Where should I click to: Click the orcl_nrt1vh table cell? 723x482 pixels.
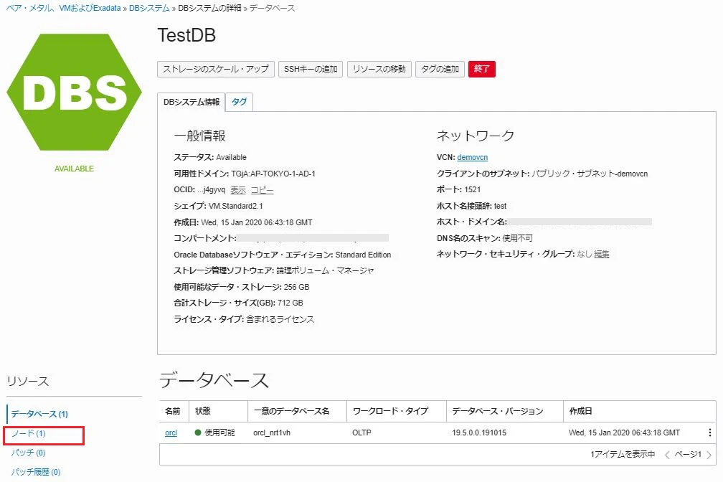[x=272, y=433]
